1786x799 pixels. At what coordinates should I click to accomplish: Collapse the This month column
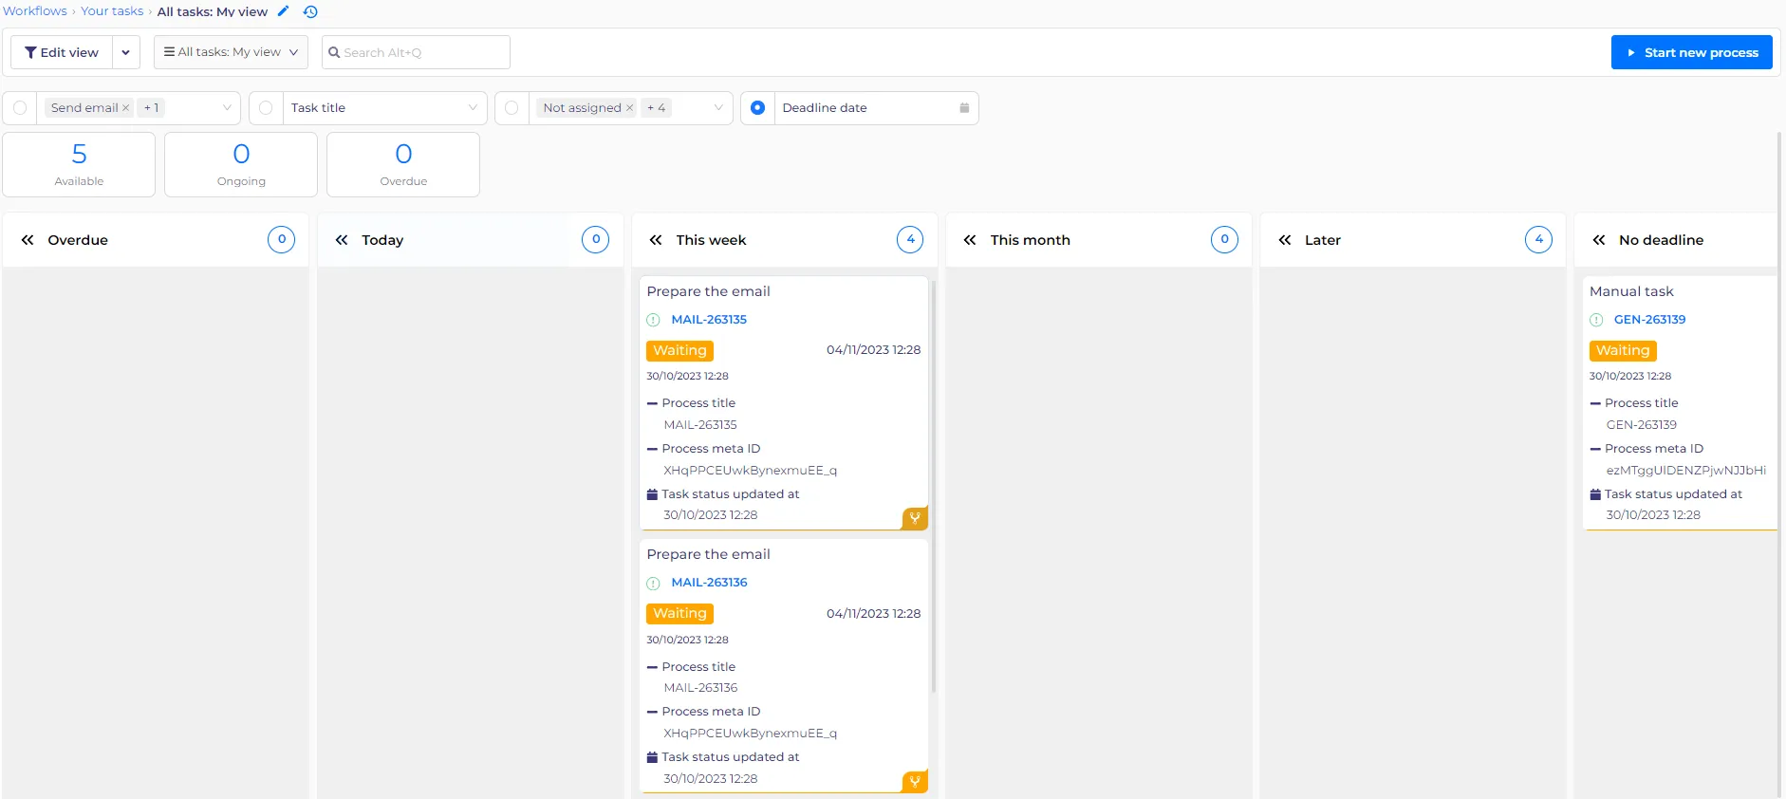970,240
